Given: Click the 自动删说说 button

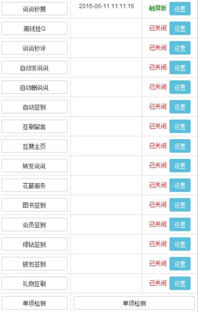Looking at the screenshot, I should (x=34, y=87).
